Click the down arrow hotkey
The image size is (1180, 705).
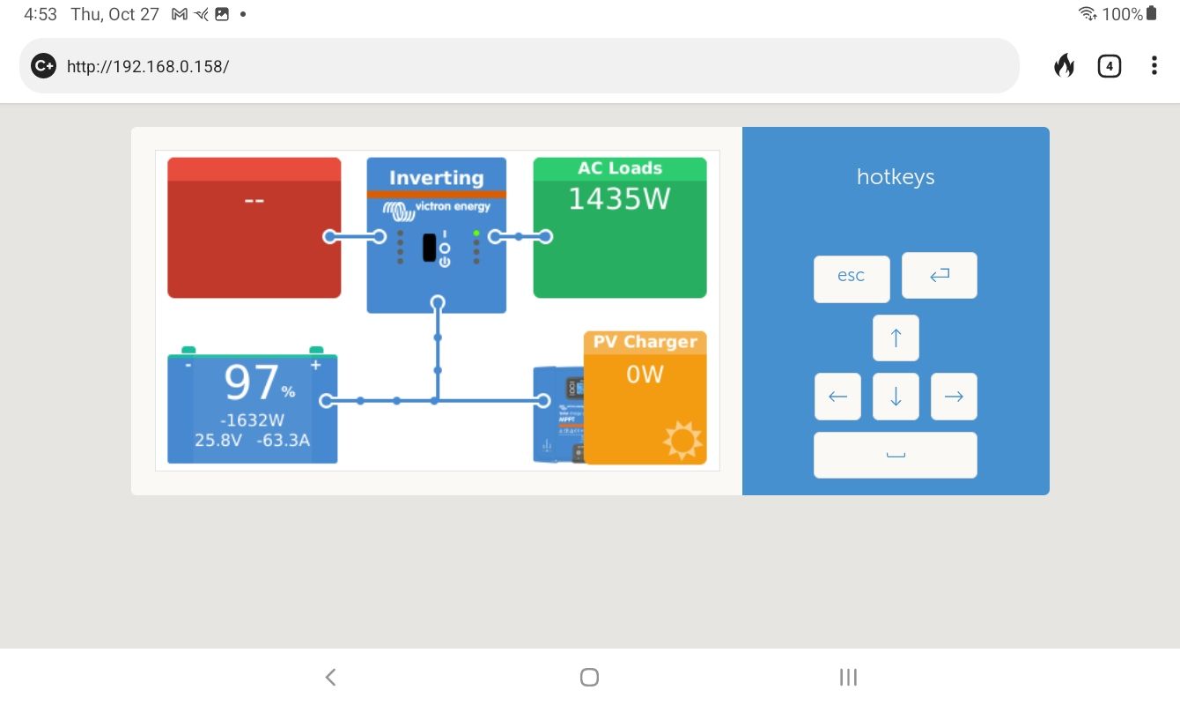tap(896, 397)
